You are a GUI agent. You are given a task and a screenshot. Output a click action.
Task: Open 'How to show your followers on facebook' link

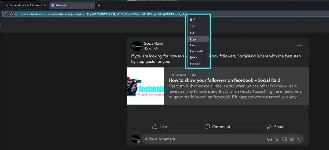(x=224, y=80)
